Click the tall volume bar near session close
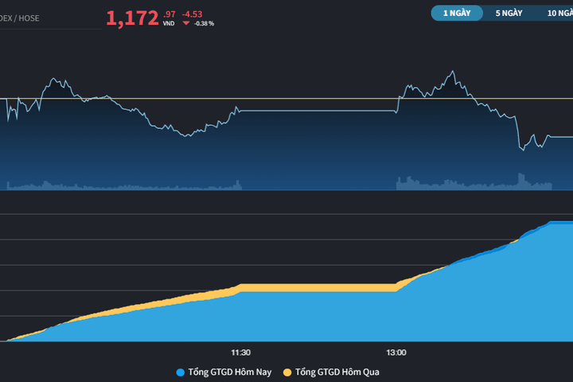This screenshot has height=382, width=573. [x=520, y=181]
